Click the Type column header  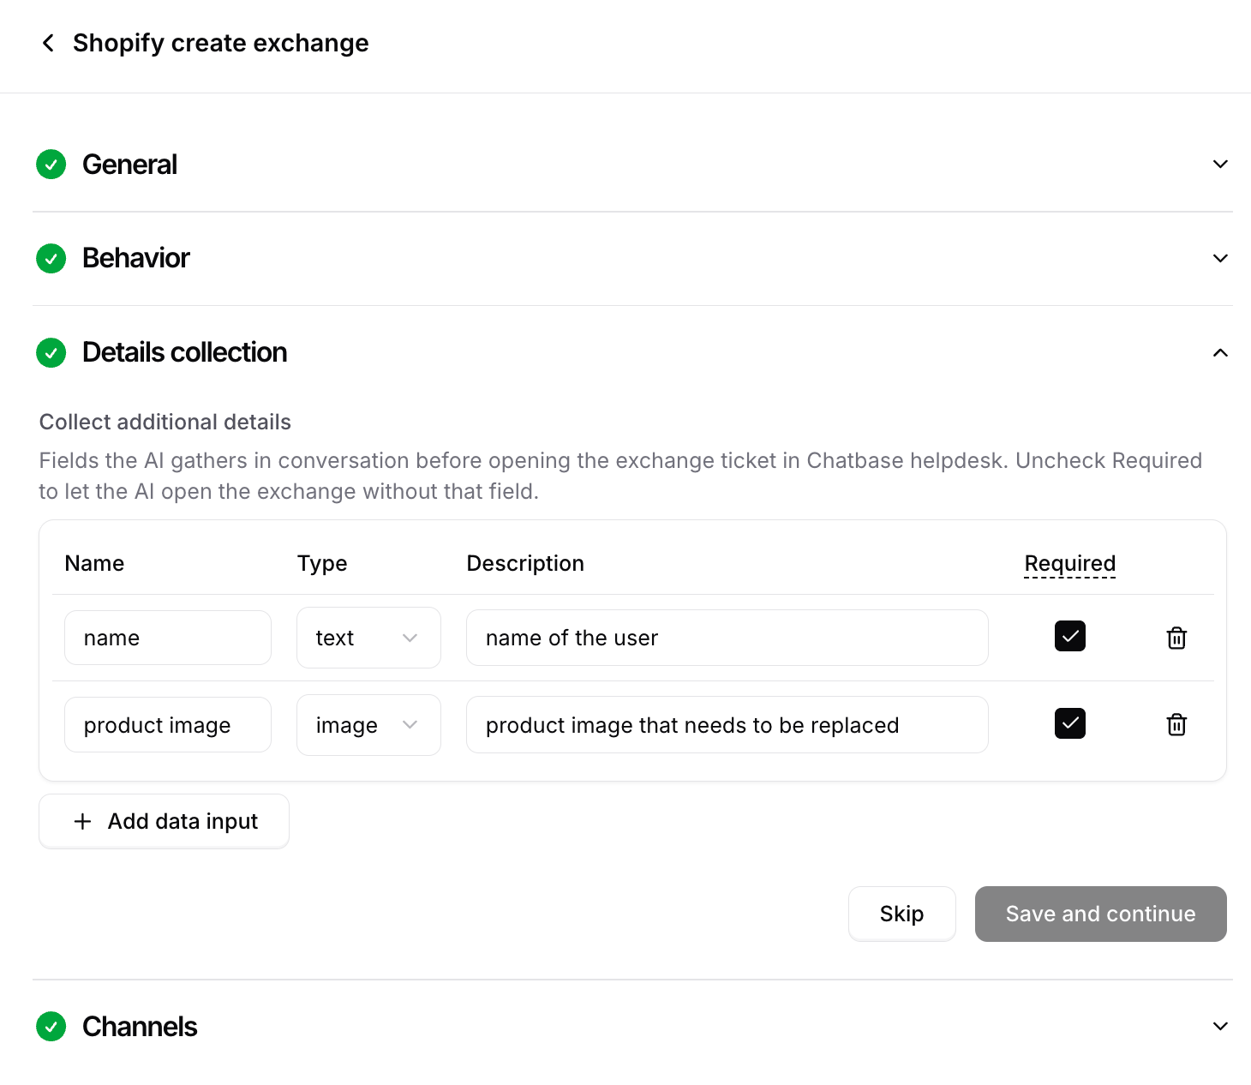point(322,563)
